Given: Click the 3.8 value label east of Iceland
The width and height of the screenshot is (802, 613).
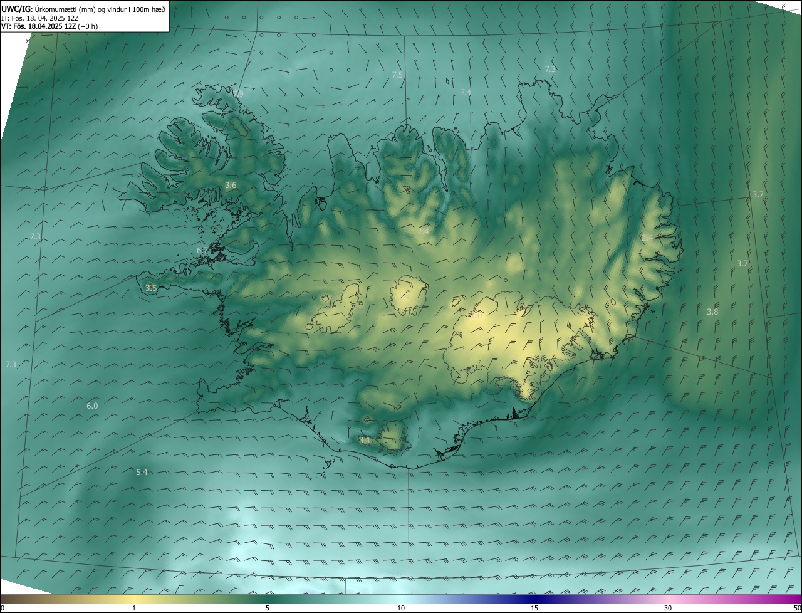Looking at the screenshot, I should point(712,312).
